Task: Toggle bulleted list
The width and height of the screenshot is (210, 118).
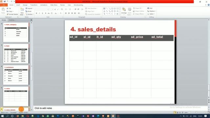Action: 66,10
